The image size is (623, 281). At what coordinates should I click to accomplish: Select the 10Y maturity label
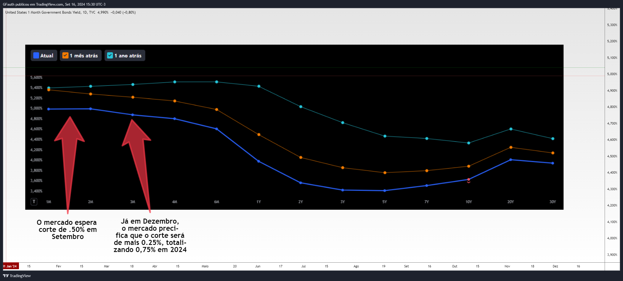click(x=469, y=202)
